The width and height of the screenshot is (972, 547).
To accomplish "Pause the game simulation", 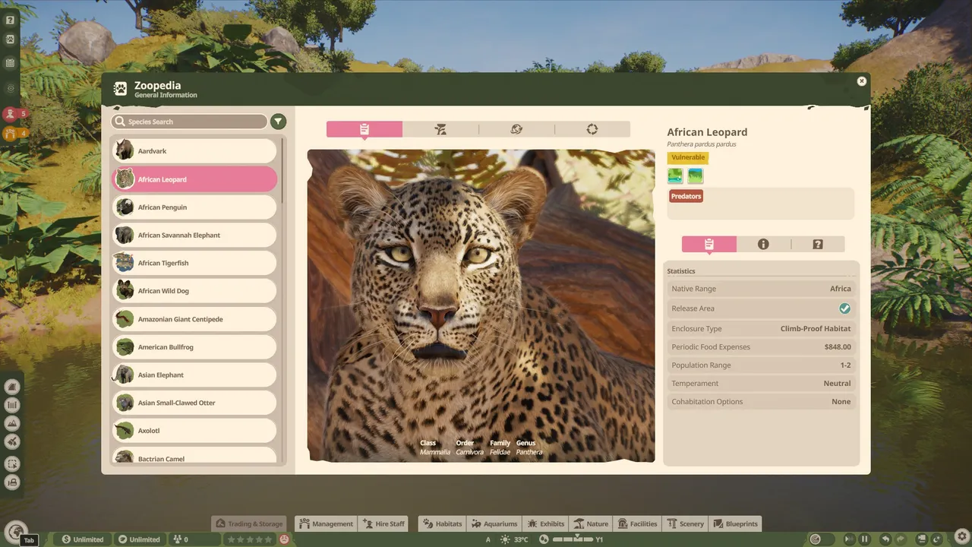I will tap(864, 539).
